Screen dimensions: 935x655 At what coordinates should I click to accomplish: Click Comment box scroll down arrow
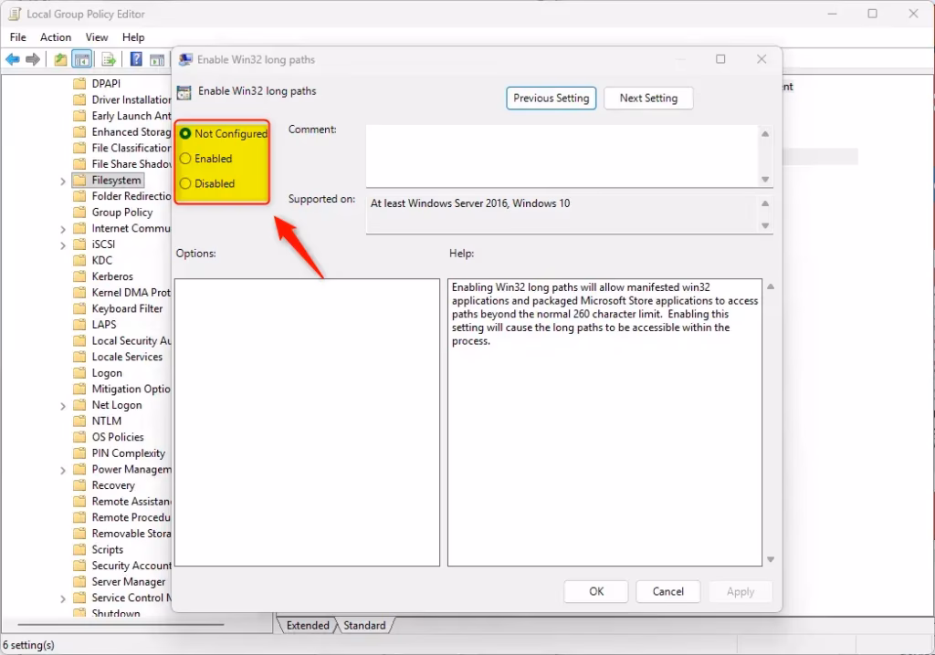click(765, 180)
